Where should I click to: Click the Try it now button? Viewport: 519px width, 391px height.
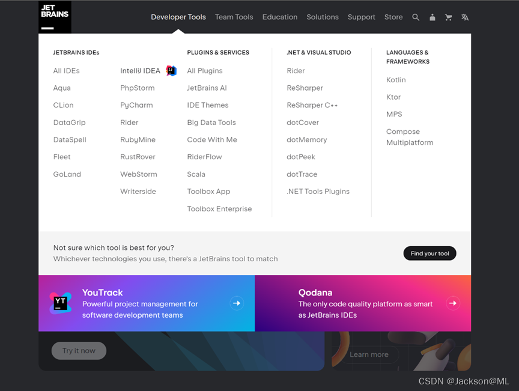pyautogui.click(x=79, y=351)
